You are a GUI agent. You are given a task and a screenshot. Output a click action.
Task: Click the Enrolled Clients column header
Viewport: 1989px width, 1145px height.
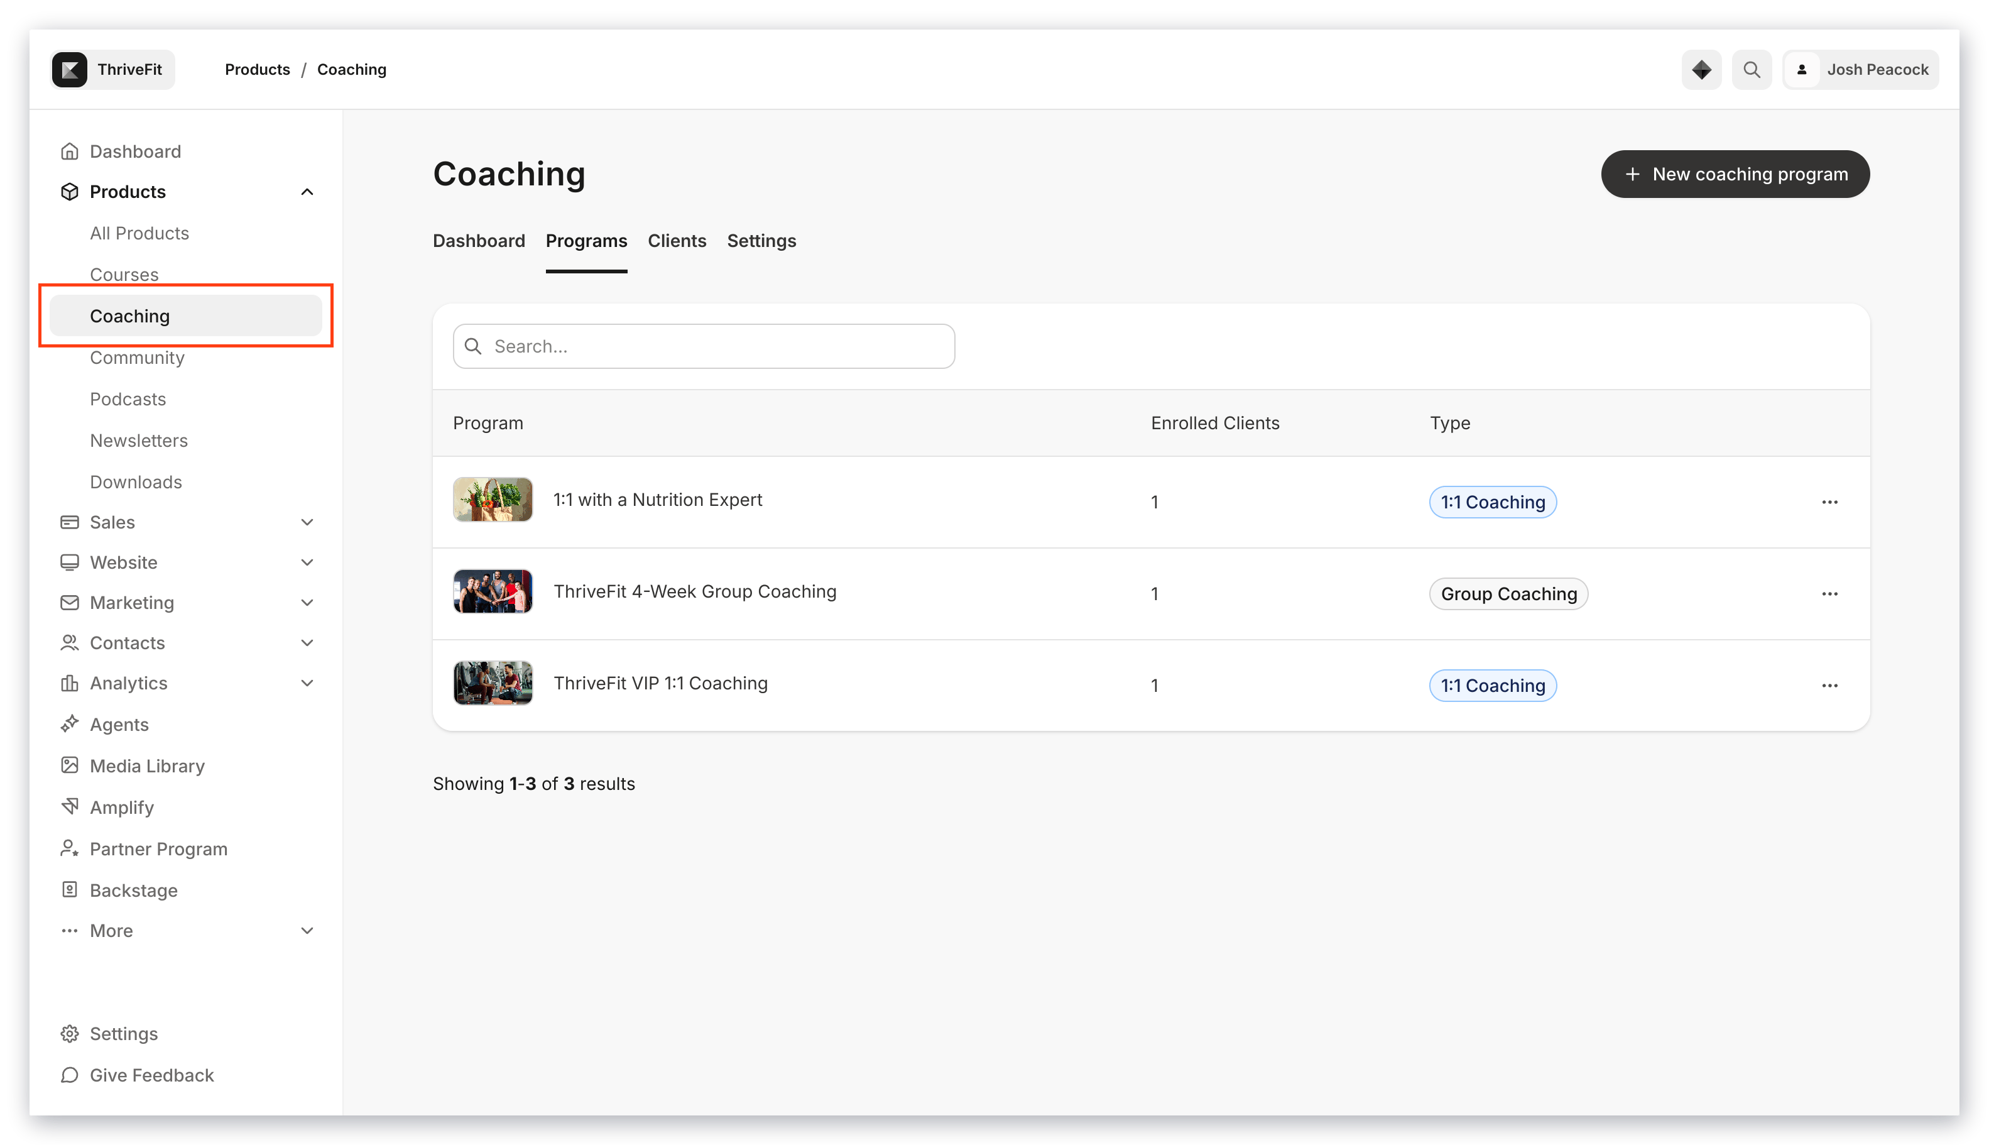[1214, 423]
